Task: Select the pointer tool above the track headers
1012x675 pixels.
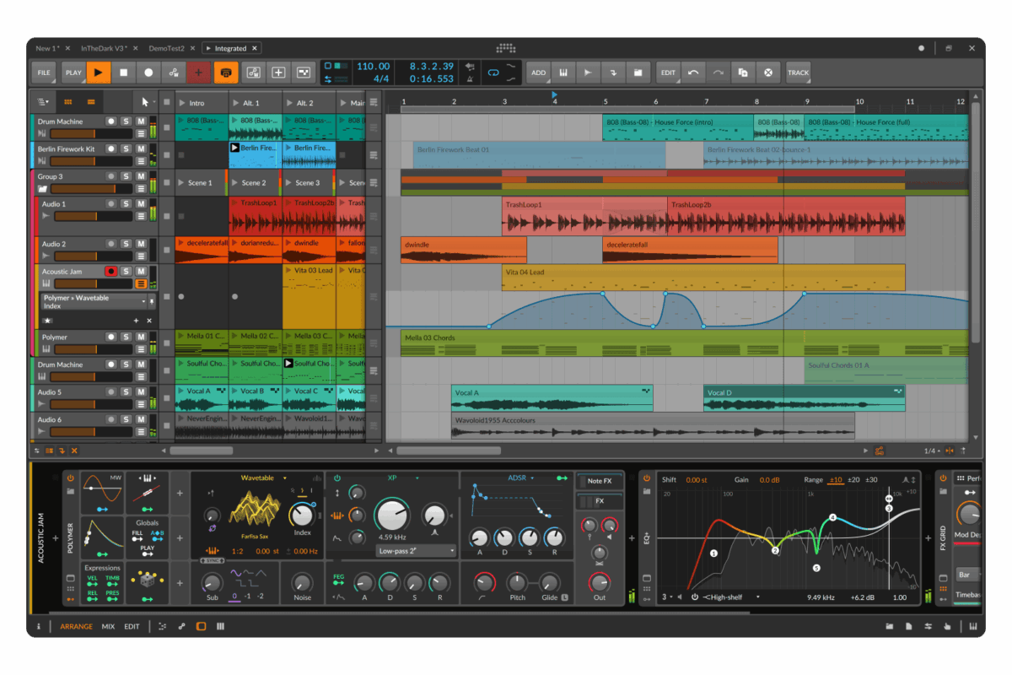Action: (146, 101)
